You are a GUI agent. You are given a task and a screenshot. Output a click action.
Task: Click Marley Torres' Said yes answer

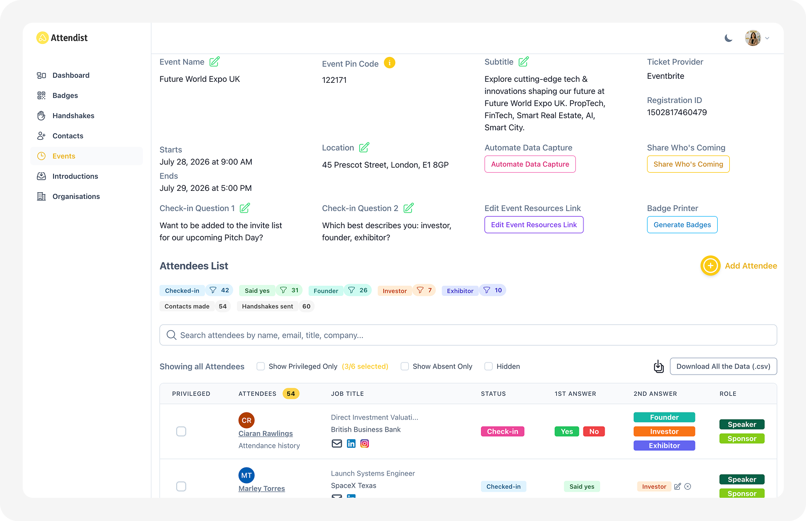[x=582, y=487]
